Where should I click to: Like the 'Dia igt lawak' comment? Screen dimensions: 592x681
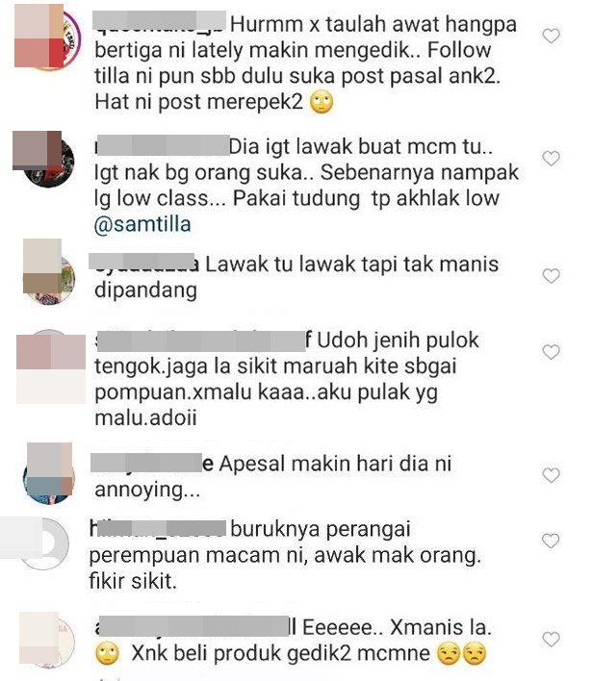552,159
